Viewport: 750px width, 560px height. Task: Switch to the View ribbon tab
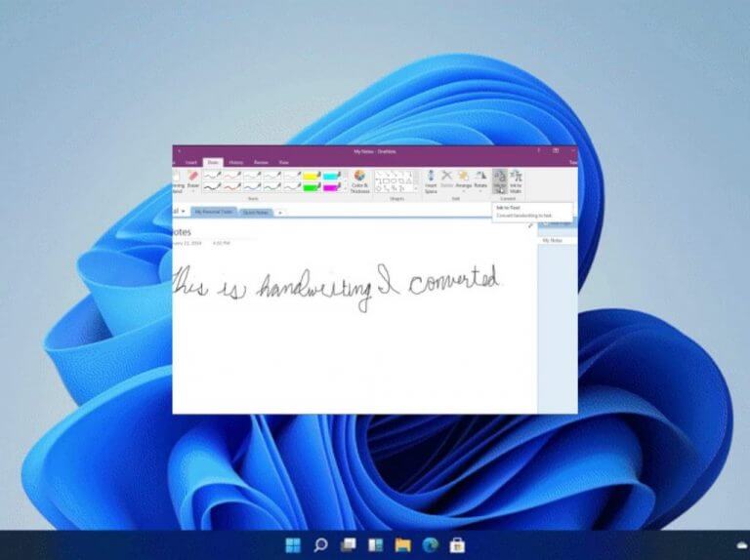pos(283,163)
